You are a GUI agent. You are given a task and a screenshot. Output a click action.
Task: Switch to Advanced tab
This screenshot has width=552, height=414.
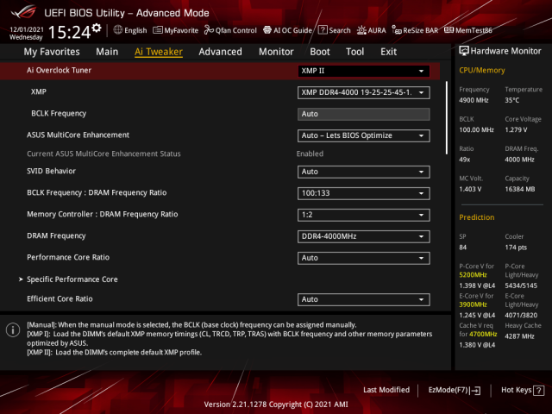221,52
